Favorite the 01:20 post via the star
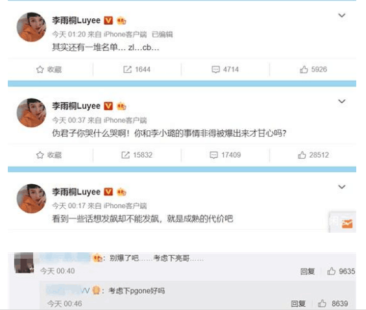The height and width of the screenshot is (310, 366). 49,69
